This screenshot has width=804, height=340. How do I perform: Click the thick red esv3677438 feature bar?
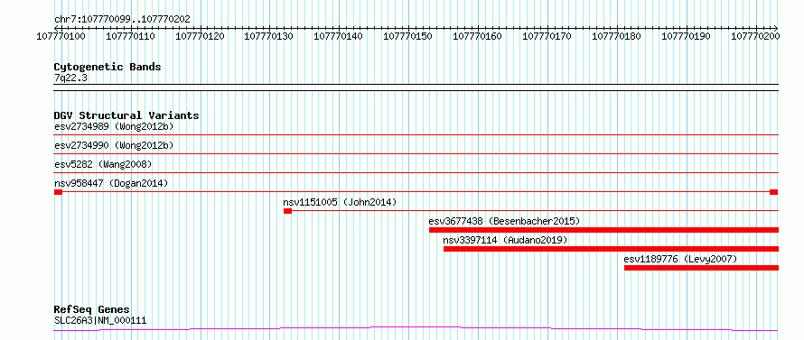pyautogui.click(x=603, y=230)
